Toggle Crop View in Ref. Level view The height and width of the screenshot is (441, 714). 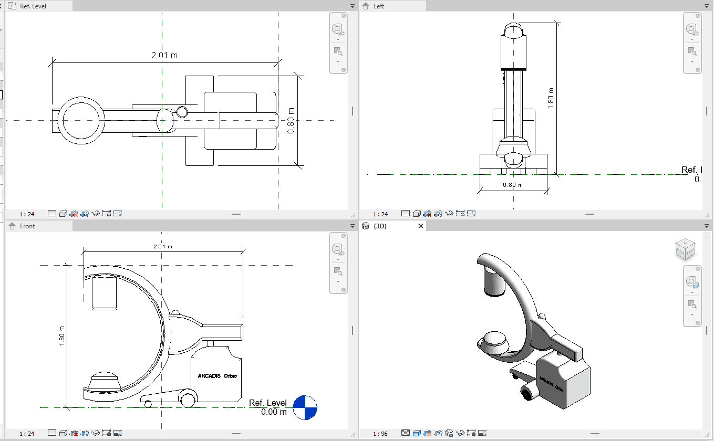tap(74, 214)
